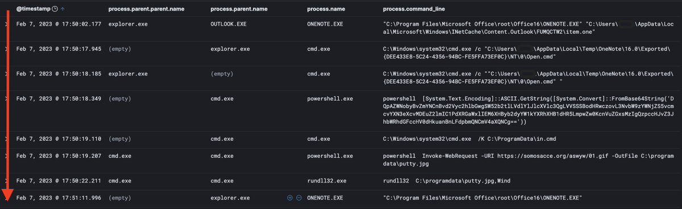
Task: Click cmd.exe process name in 17:50:17.945 row
Action: coord(318,49)
